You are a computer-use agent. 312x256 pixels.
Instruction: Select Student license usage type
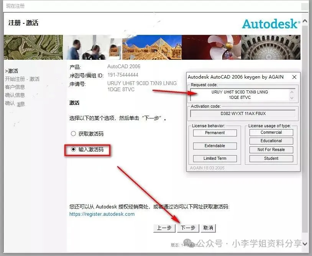[271, 159]
